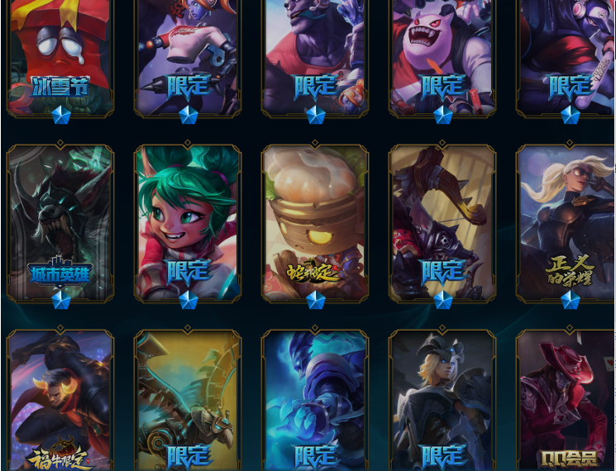616x471 pixels.
Task: Click the 福牛限定 badge on the horned man card
Action: click(60, 458)
